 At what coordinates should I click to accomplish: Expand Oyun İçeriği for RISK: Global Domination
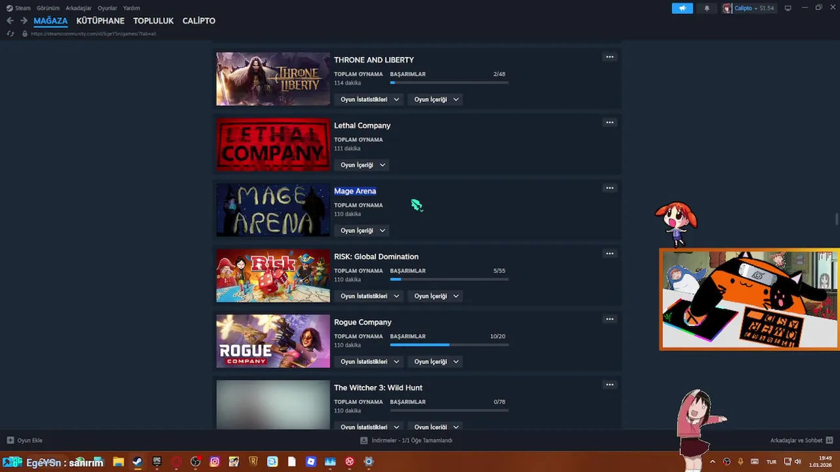[436, 296]
